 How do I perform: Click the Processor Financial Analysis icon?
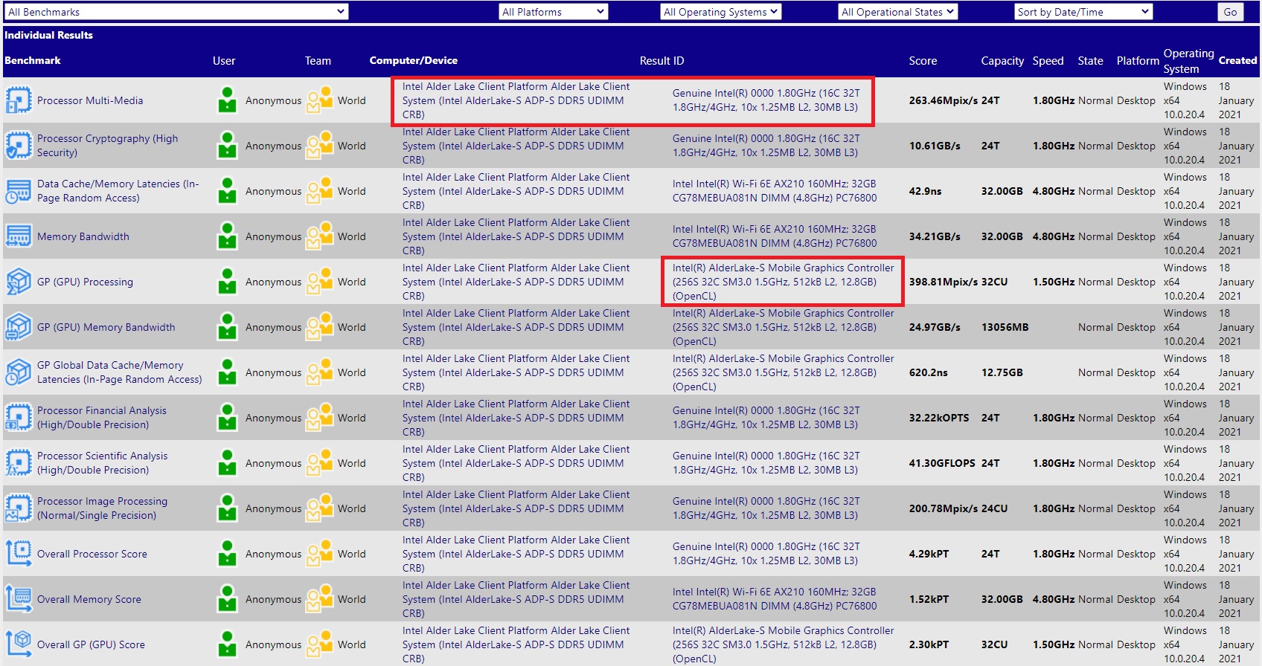pyautogui.click(x=19, y=418)
